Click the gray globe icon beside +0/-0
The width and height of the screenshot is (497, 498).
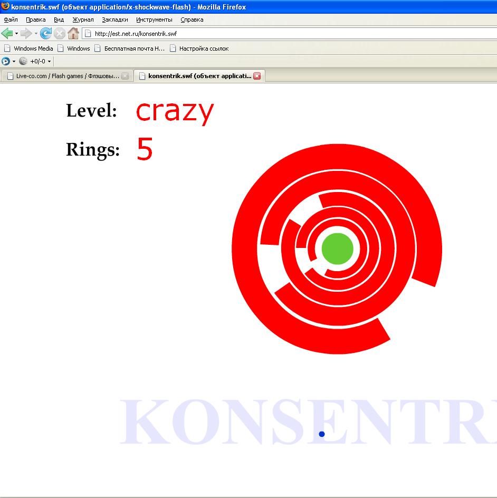coord(23,61)
